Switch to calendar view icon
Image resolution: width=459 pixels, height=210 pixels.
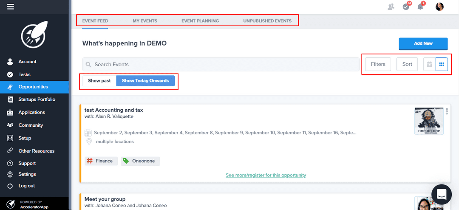click(x=429, y=65)
